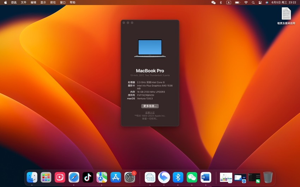Click the 16 GB 2133 MHz LPDDR3 text
The width and height of the screenshot is (300, 187).
(151, 92)
